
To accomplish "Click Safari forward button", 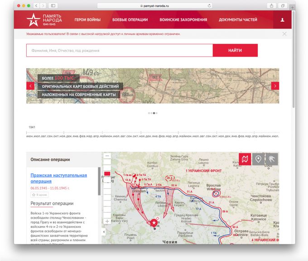I will pyautogui.click(x=43, y=6).
